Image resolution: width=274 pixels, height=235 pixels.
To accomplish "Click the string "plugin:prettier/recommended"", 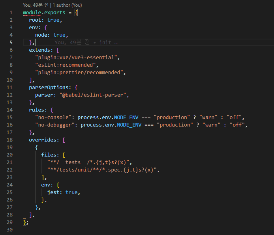I will (79, 73).
